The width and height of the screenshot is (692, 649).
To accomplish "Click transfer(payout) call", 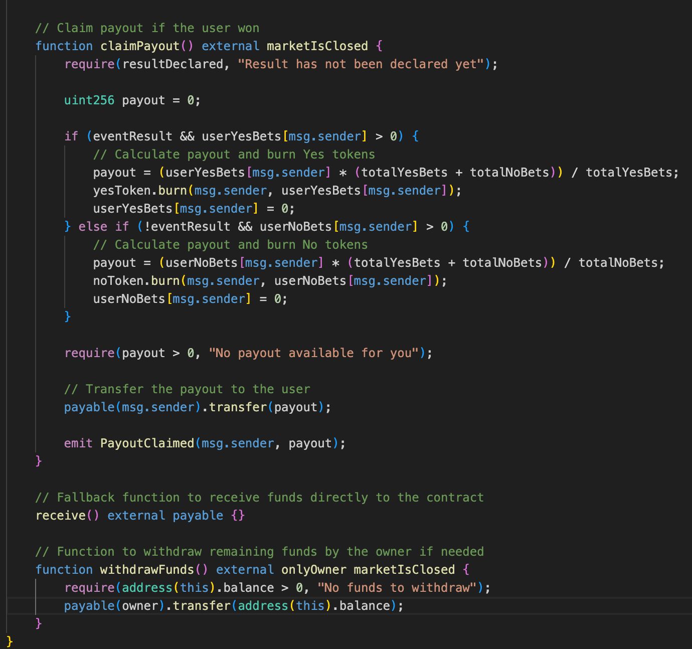I will 267,407.
